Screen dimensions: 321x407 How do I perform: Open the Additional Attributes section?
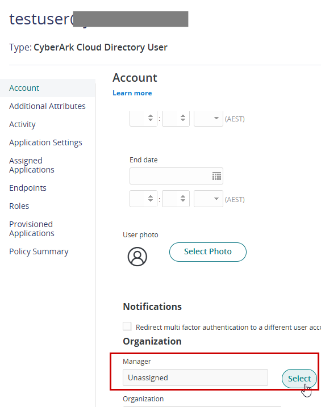(47, 106)
